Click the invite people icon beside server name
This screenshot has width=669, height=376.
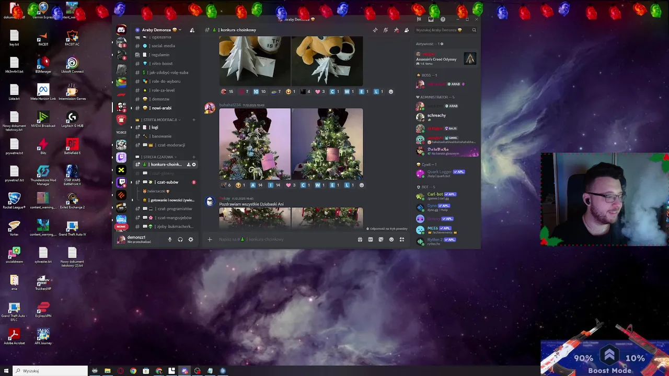(192, 30)
